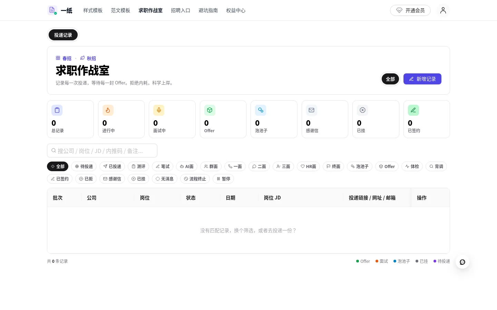Click the diamond icon on 开通会员
This screenshot has height=310, width=497.
point(399,10)
